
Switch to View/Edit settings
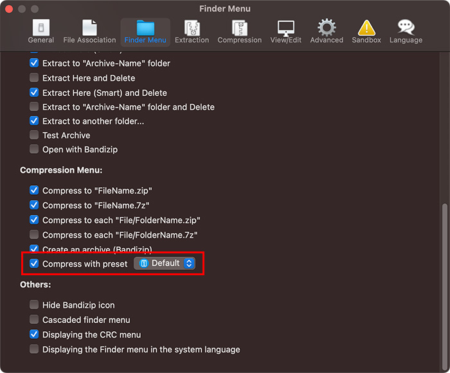(286, 32)
